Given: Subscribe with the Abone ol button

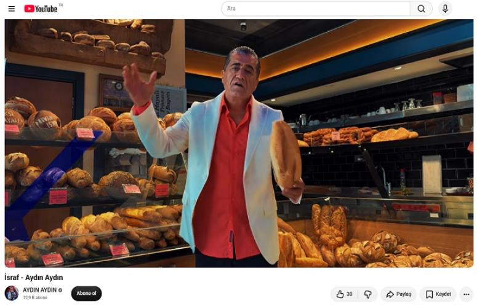Looking at the screenshot, I should (x=86, y=293).
